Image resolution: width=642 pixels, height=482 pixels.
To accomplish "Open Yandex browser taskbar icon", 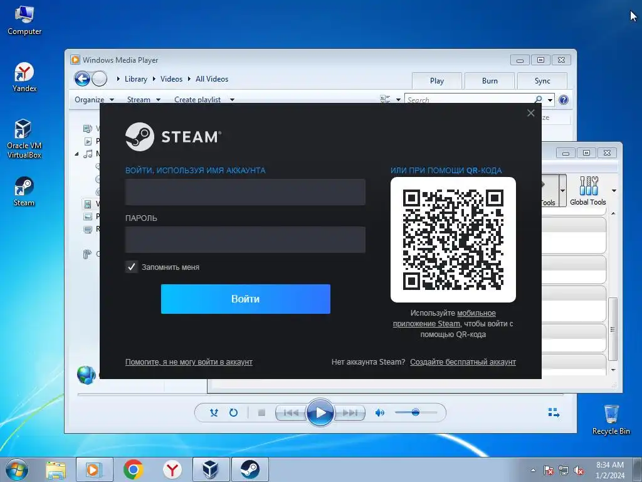I will pos(172,469).
